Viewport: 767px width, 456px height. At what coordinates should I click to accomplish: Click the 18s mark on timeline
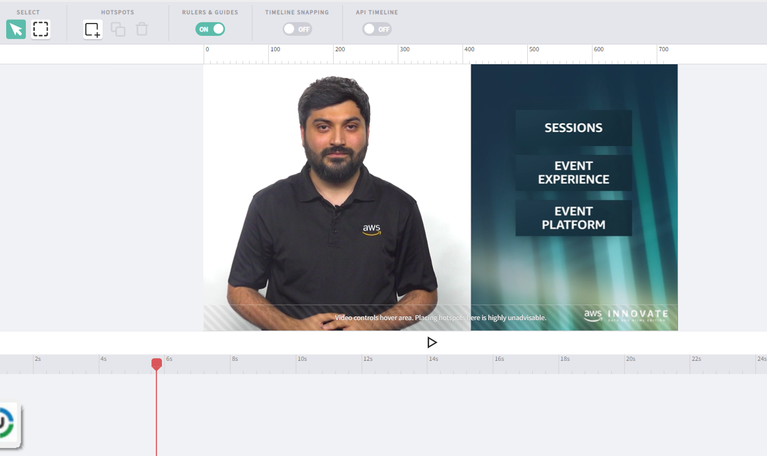pos(565,359)
